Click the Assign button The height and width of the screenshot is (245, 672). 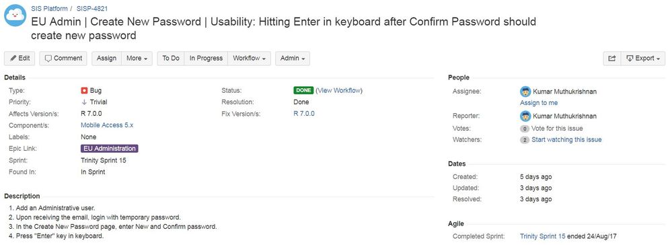coord(107,59)
